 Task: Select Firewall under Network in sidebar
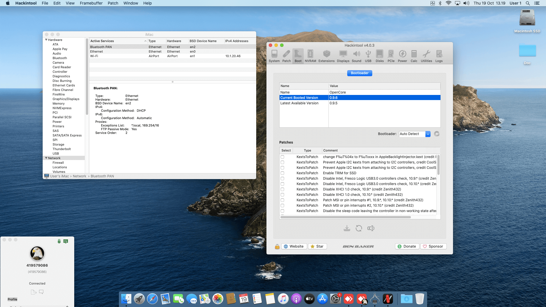pyautogui.click(x=58, y=163)
